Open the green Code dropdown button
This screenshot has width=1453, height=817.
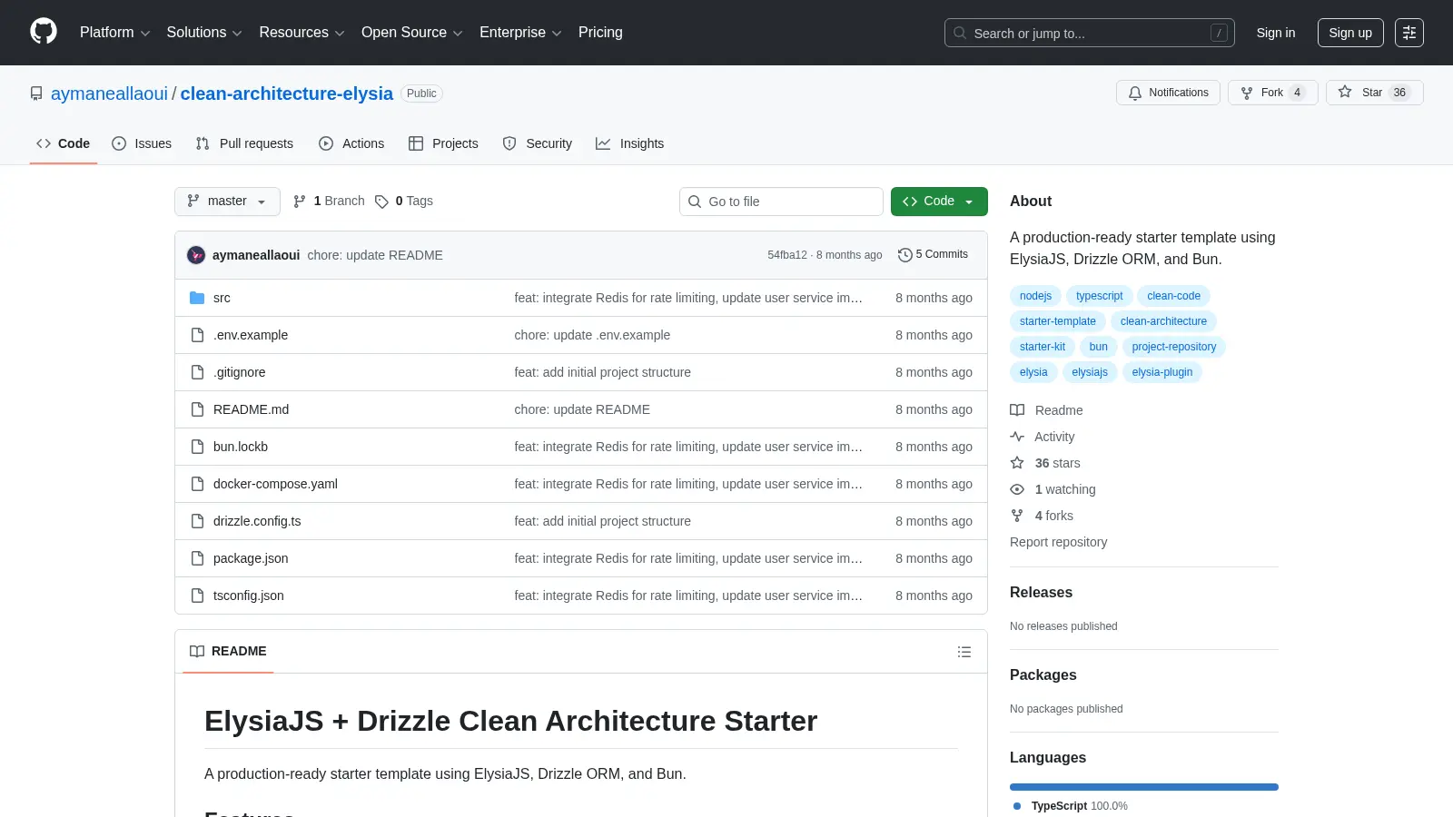[939, 202]
